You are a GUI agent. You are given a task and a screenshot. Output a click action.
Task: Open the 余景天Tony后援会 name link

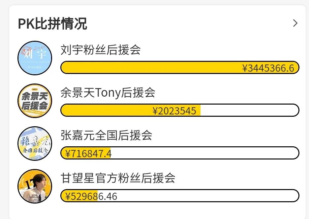(108, 93)
